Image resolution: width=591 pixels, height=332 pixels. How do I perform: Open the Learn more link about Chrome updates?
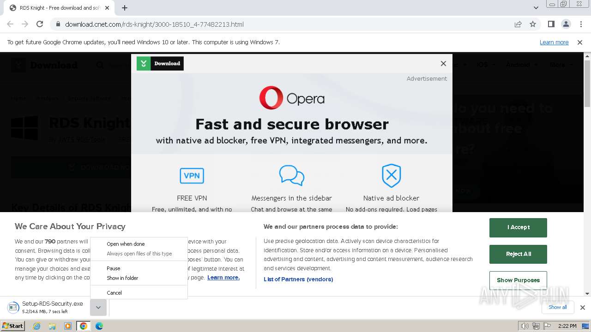[x=554, y=42]
